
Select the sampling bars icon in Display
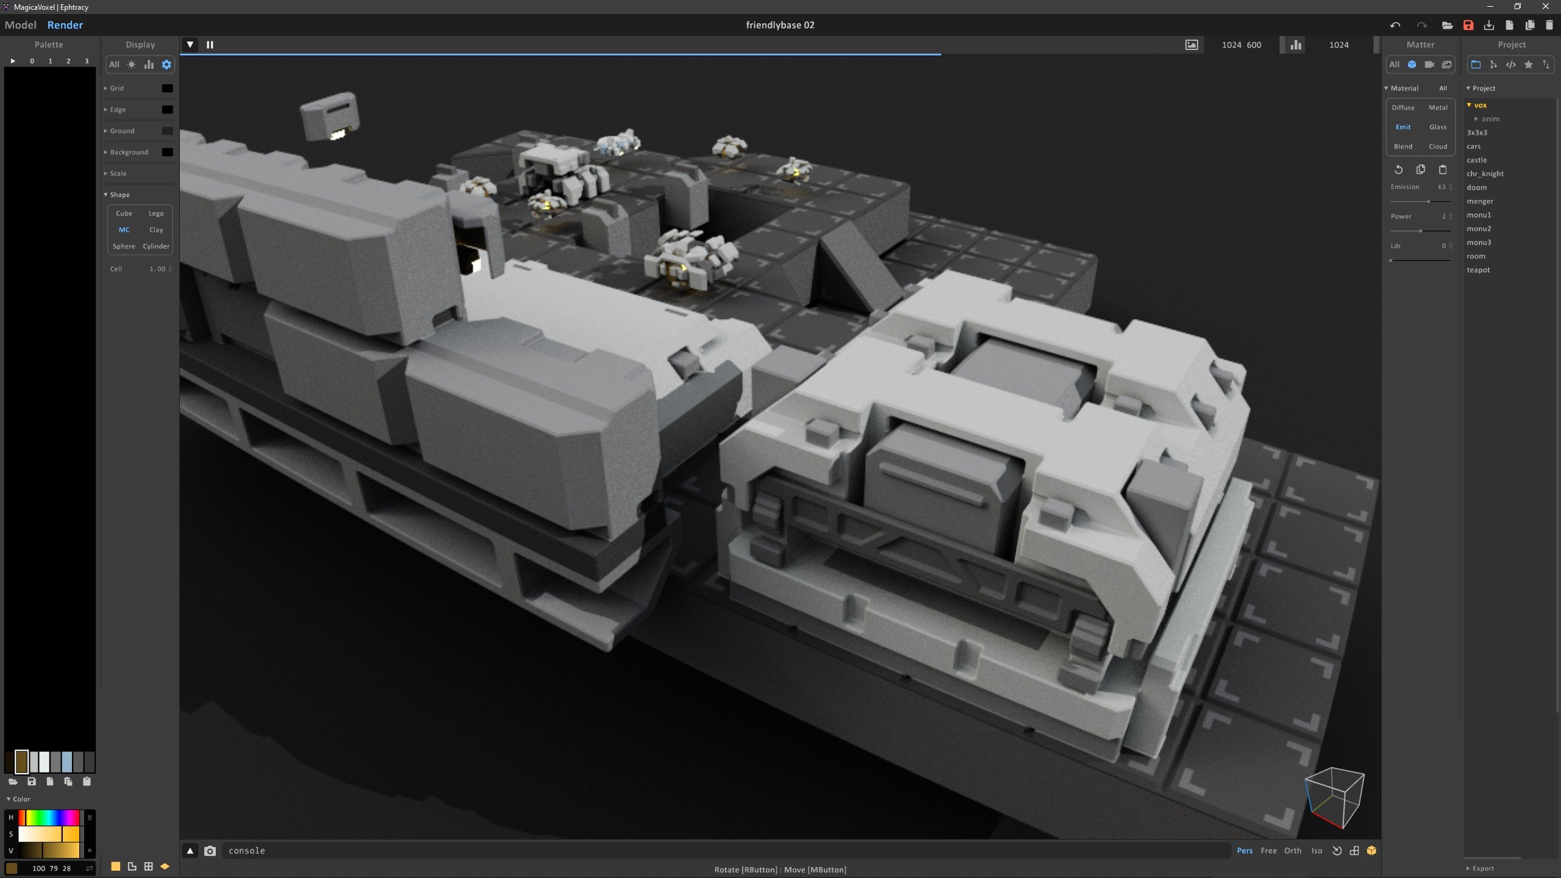click(x=149, y=65)
